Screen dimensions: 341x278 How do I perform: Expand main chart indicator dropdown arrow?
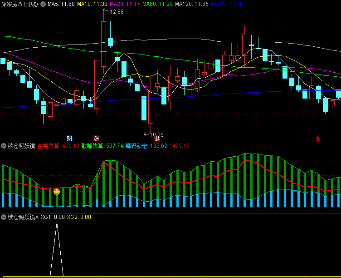[x=43, y=4]
